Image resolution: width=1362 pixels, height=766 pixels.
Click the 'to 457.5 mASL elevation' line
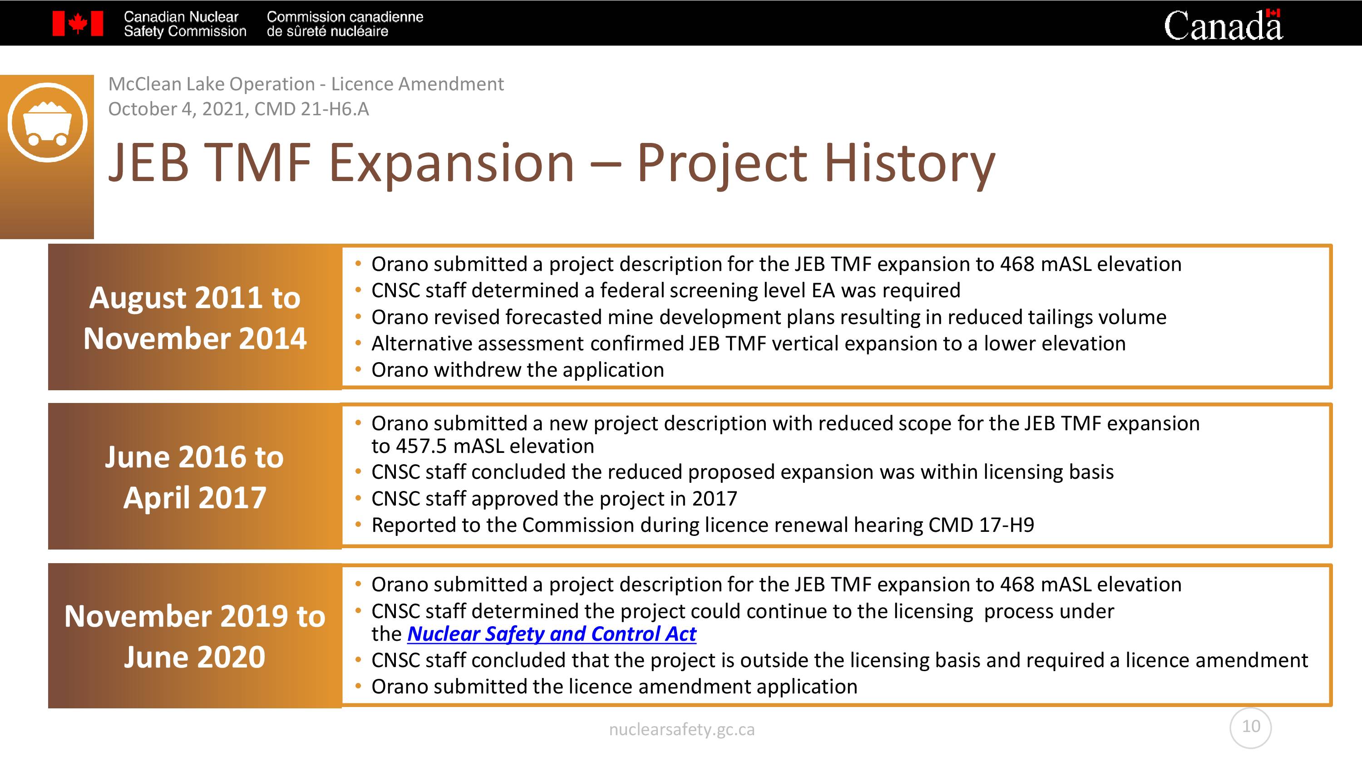(483, 446)
